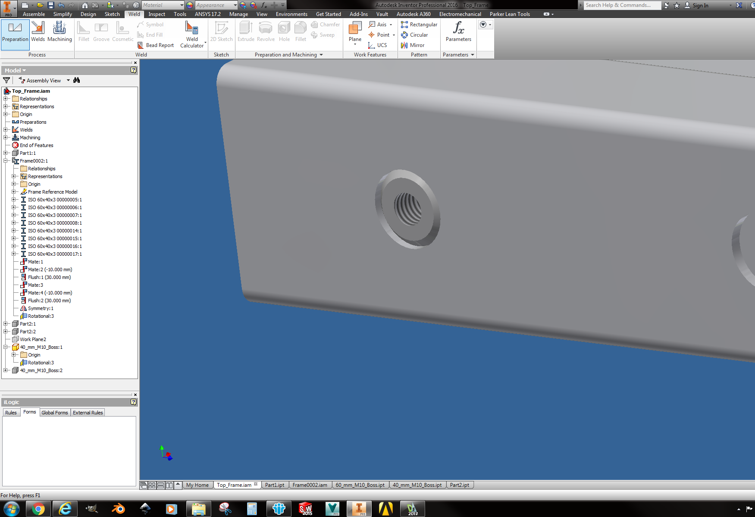Open the Material dropdown
The height and width of the screenshot is (517, 755).
163,5
